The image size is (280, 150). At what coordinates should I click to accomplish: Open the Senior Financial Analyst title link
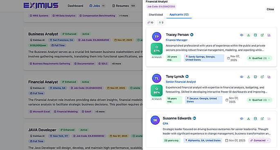click(x=181, y=82)
